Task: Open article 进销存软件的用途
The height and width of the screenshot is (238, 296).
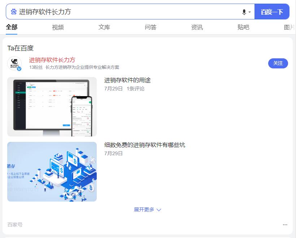Action: 127,80
